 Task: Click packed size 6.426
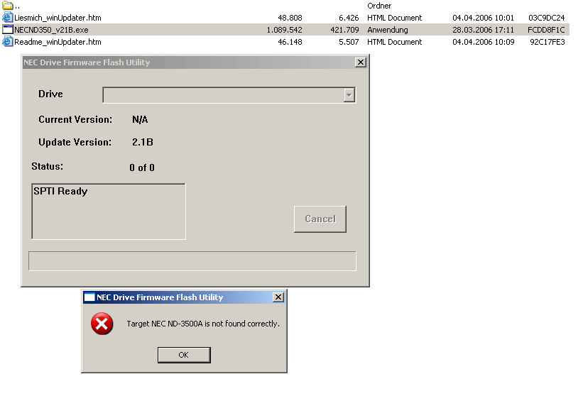[349, 18]
